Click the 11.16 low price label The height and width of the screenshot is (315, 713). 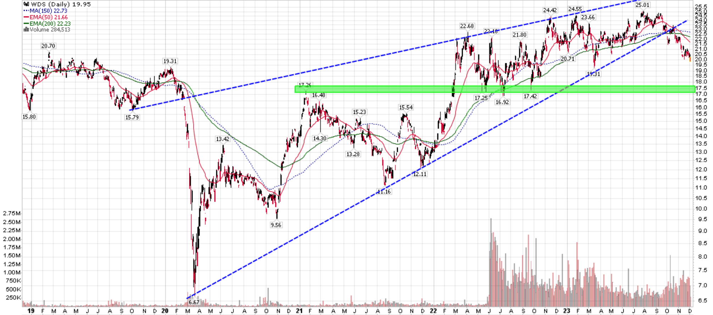click(384, 192)
